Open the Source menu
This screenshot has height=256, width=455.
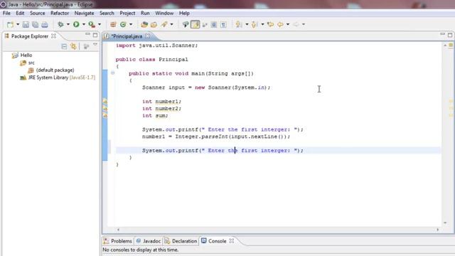(38, 13)
